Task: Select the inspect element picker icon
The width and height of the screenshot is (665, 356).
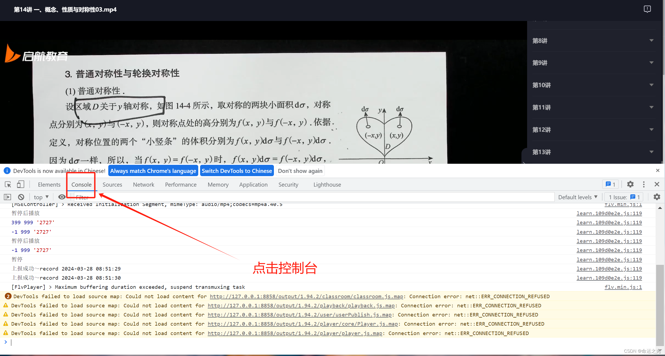Action: pos(8,184)
